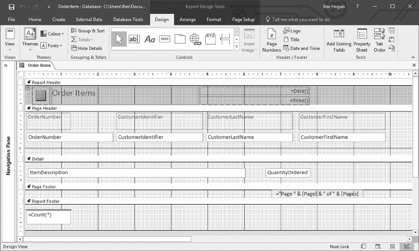Open the Themes gallery
The image size is (419, 251).
coord(30,39)
